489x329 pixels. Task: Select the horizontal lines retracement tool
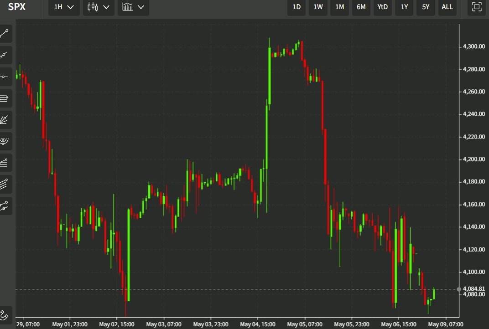[x=5, y=98]
